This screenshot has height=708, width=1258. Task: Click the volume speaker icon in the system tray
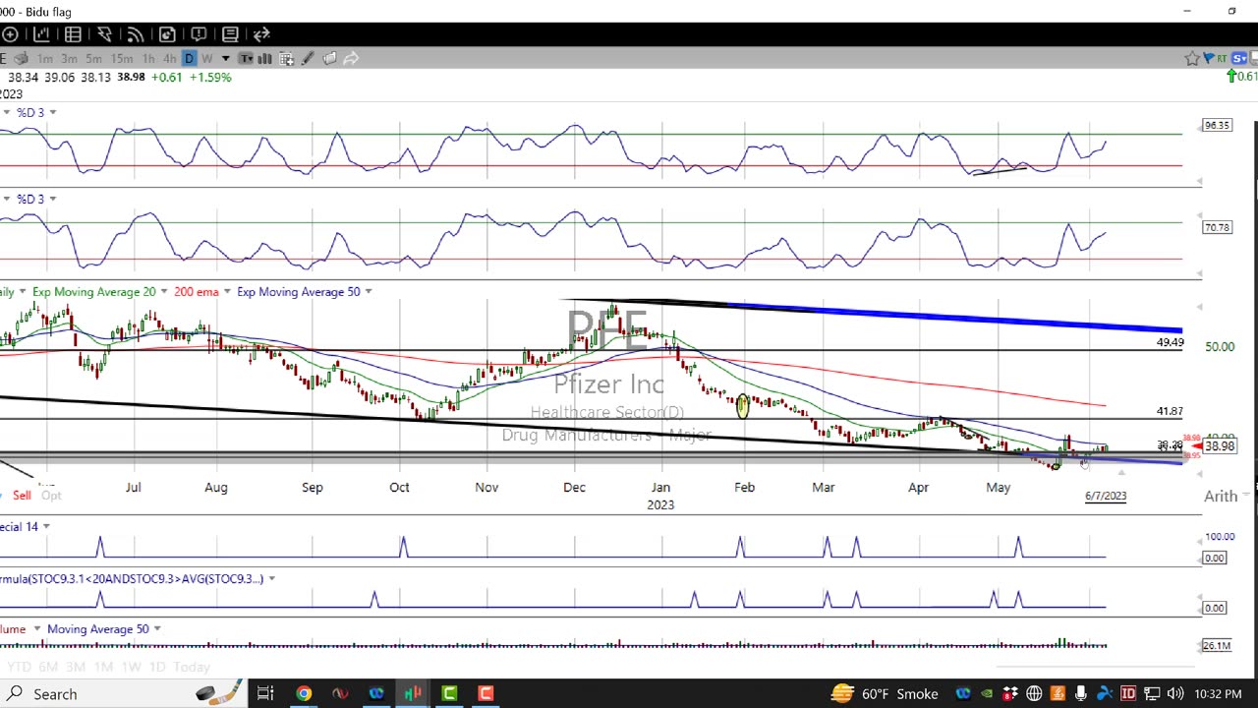click(x=1175, y=694)
